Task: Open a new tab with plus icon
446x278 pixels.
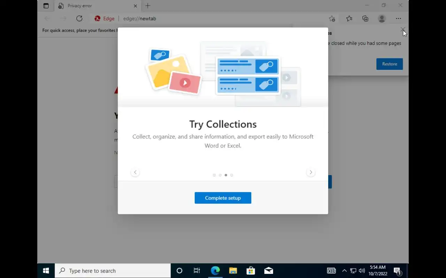Action: (148, 6)
